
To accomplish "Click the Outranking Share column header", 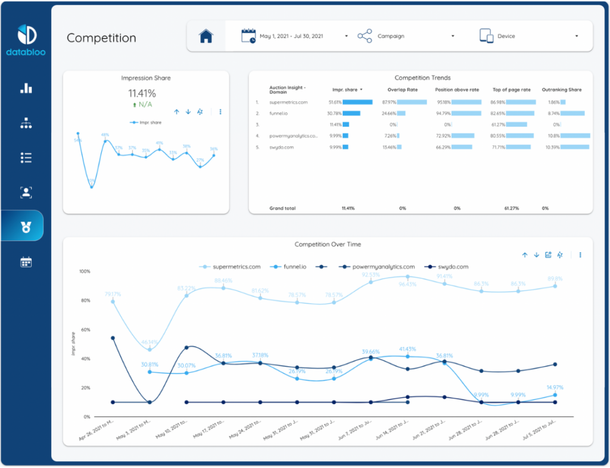I will 561,90.
